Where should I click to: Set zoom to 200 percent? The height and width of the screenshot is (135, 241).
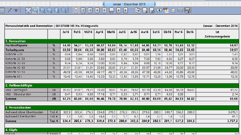(x=49, y=10)
